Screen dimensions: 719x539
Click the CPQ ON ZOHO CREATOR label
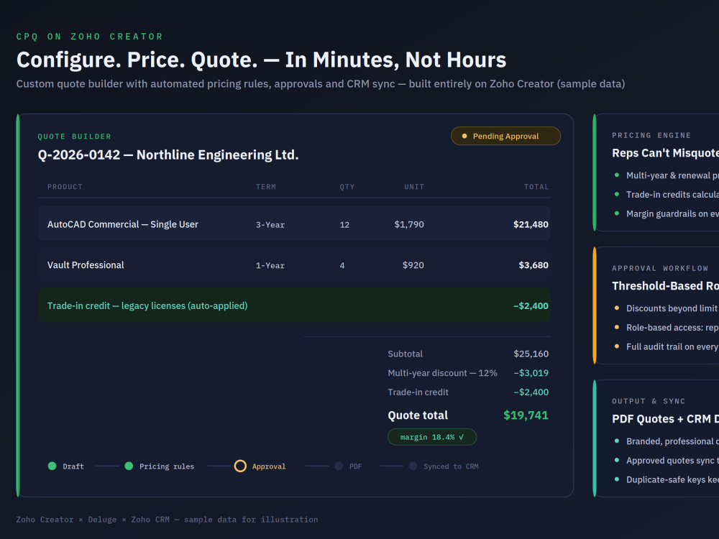point(89,37)
